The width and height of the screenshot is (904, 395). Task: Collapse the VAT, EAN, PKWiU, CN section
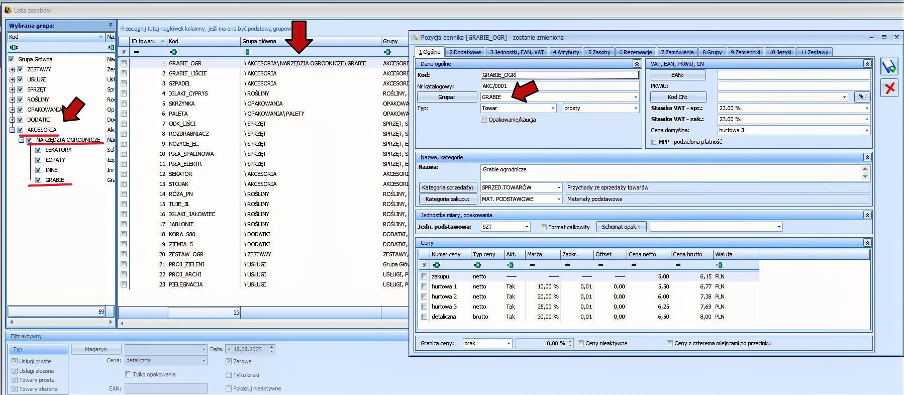[867, 64]
